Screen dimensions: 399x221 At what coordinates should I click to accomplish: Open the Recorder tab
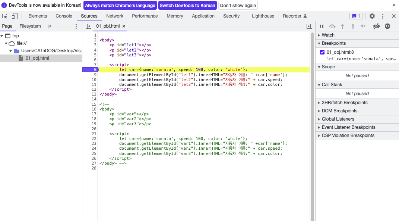(x=295, y=16)
